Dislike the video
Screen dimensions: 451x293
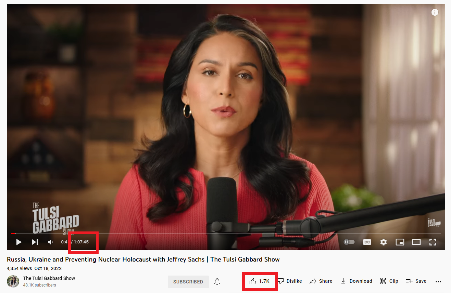tap(289, 281)
